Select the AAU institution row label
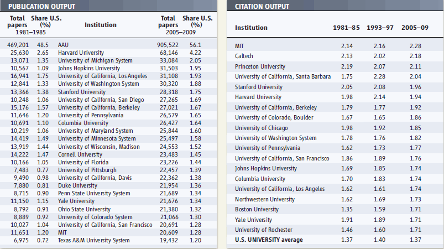The height and width of the screenshot is (249, 444). [x=63, y=45]
